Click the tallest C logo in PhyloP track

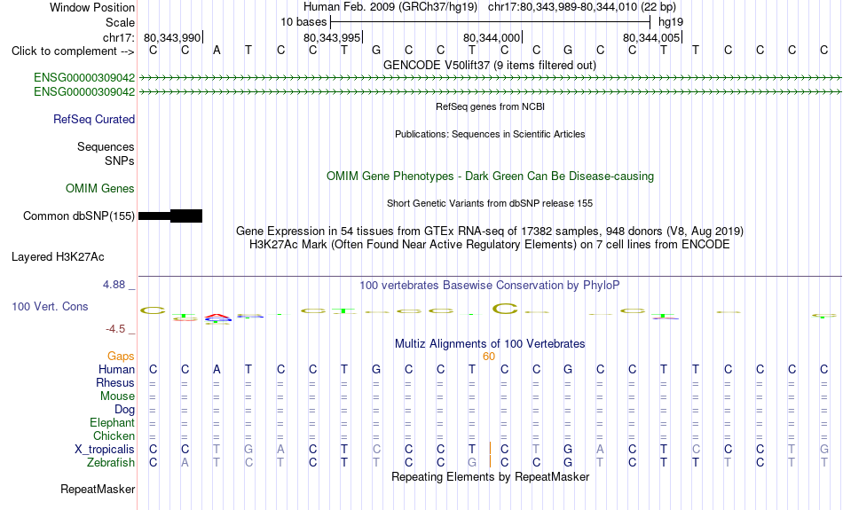click(505, 309)
